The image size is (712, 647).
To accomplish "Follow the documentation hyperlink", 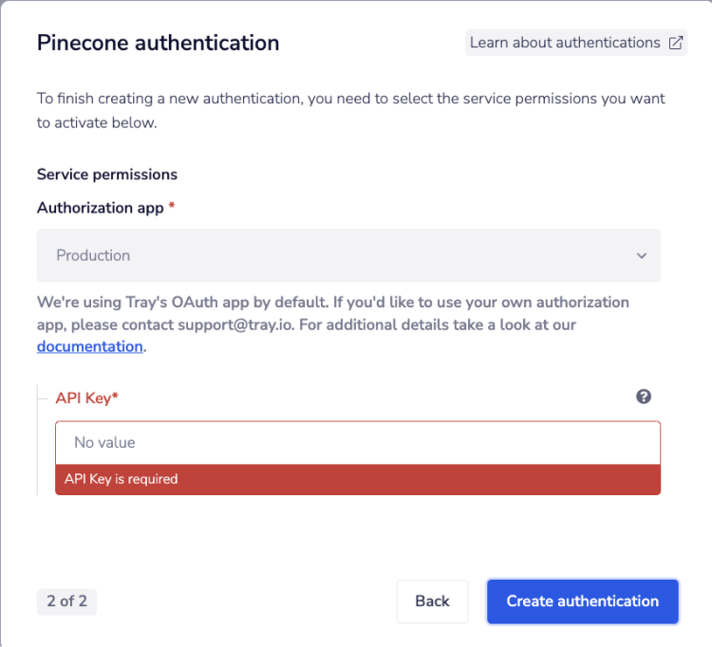I will [x=89, y=347].
